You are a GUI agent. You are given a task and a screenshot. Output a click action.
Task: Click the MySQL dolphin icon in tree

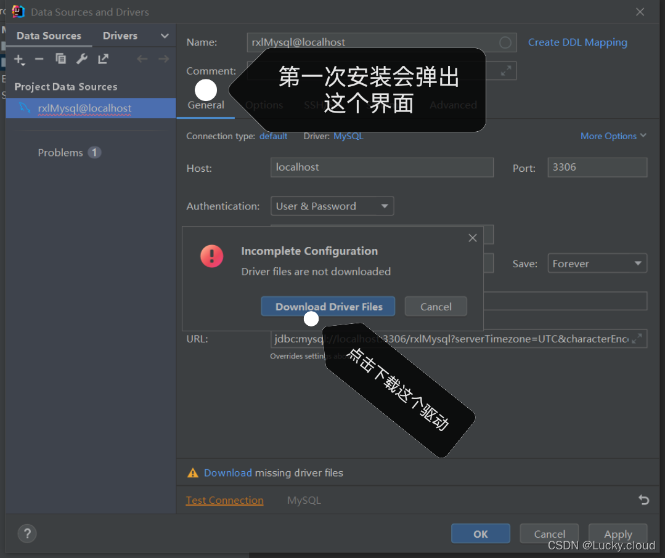[25, 108]
